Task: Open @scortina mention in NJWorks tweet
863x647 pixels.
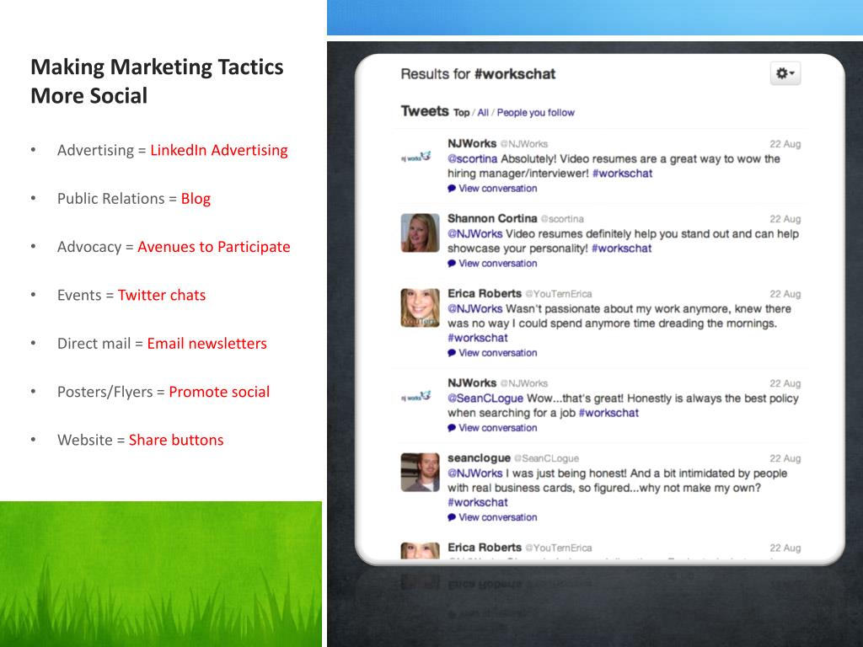Action: [472, 159]
